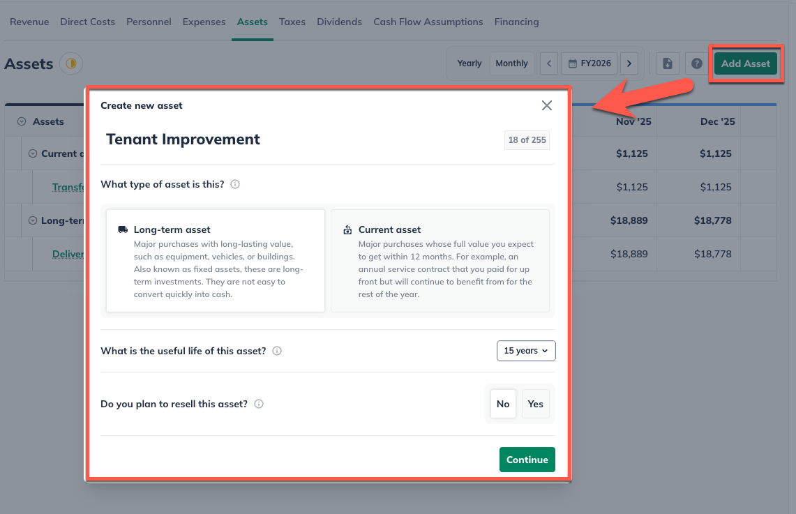
Task: Open the Cash Flow Assumptions tab
Action: [x=428, y=22]
